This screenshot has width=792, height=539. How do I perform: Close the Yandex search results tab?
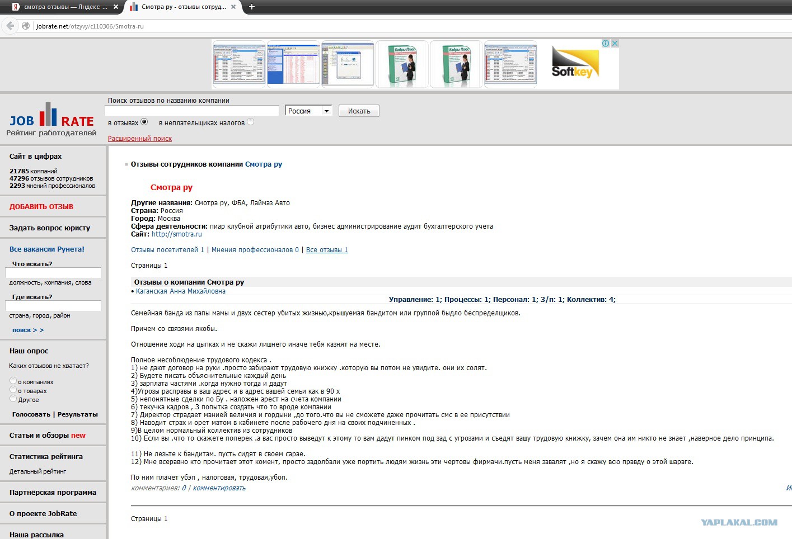pyautogui.click(x=116, y=7)
